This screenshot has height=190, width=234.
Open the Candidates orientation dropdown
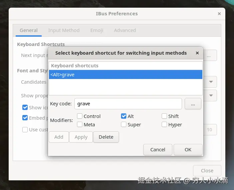tap(210, 82)
